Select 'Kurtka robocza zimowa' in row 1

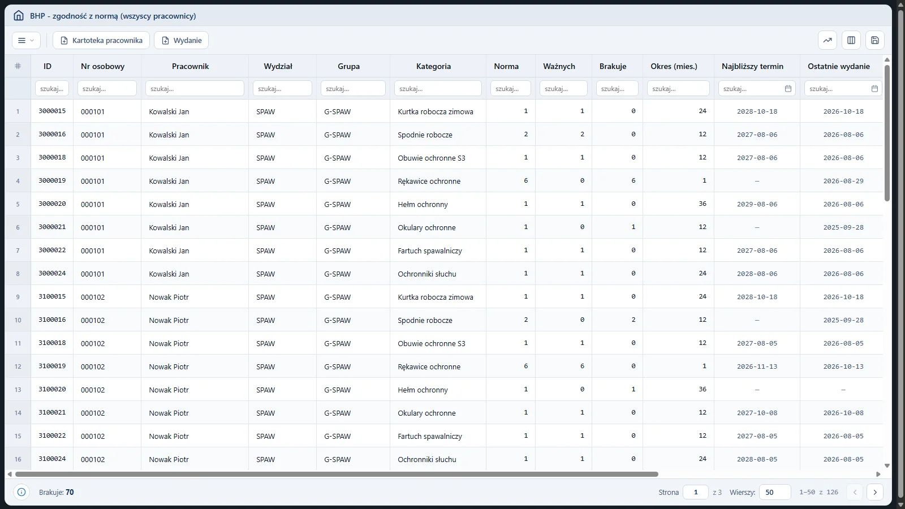(436, 111)
